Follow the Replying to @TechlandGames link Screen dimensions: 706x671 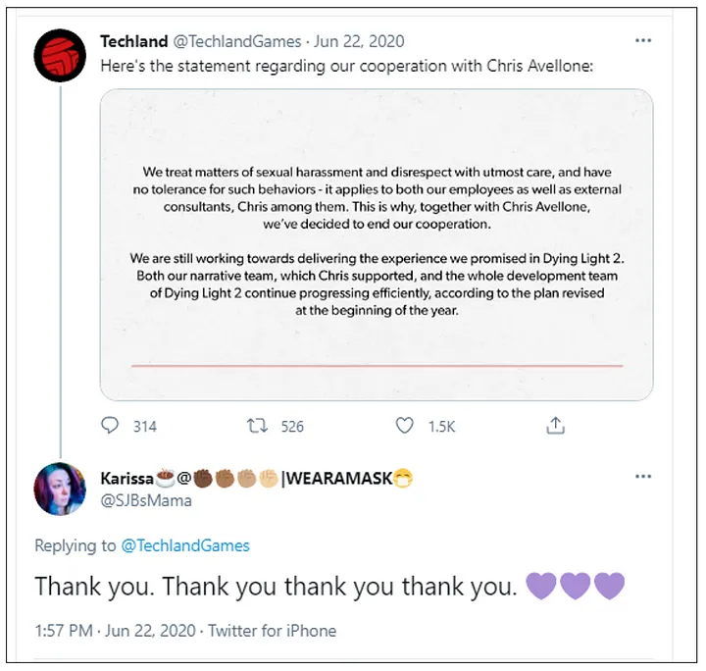[x=185, y=545]
